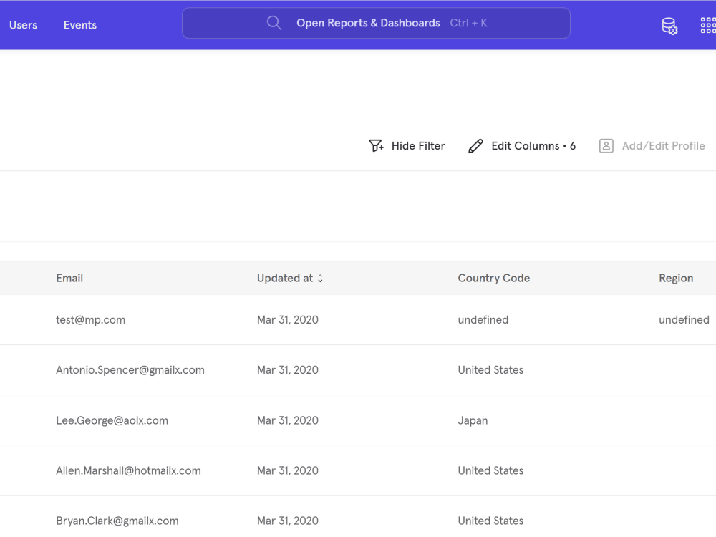Open the user profile for test@mp.com
The height and width of the screenshot is (537, 716).
tap(90, 319)
